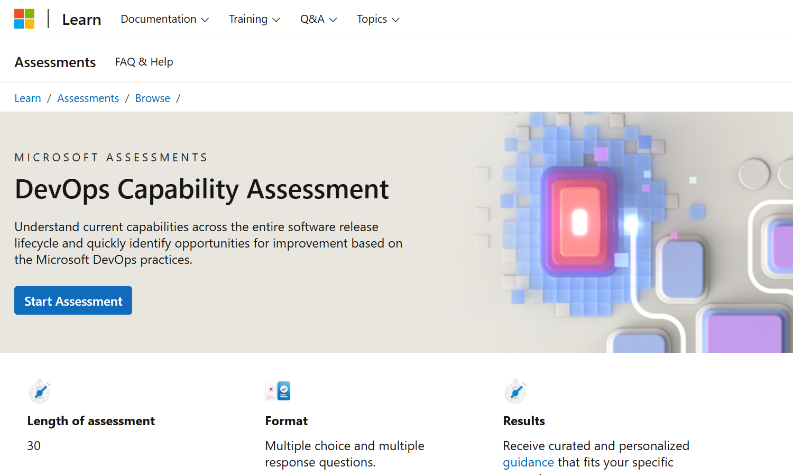Click the Browse breadcrumb link
The image size is (793, 476).
(x=152, y=98)
